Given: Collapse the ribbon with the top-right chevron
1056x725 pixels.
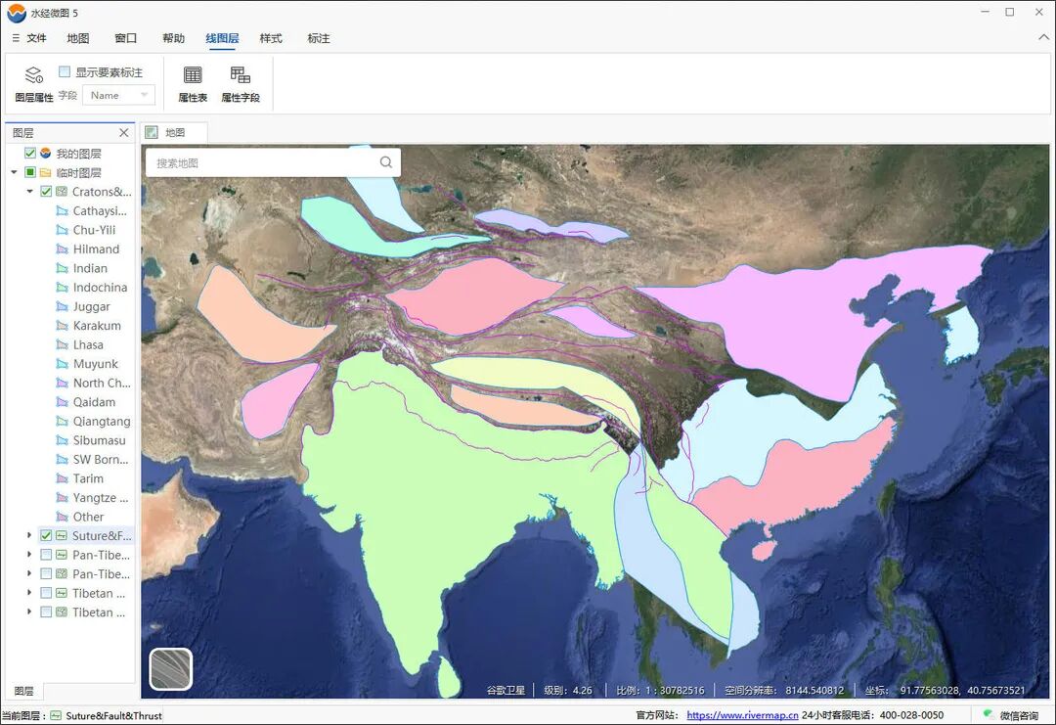Looking at the screenshot, I should tap(1044, 38).
